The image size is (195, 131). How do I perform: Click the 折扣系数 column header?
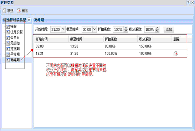tap(120, 39)
